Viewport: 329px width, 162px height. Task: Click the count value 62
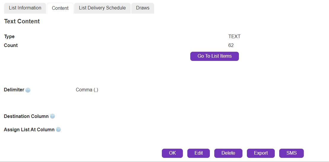click(231, 46)
